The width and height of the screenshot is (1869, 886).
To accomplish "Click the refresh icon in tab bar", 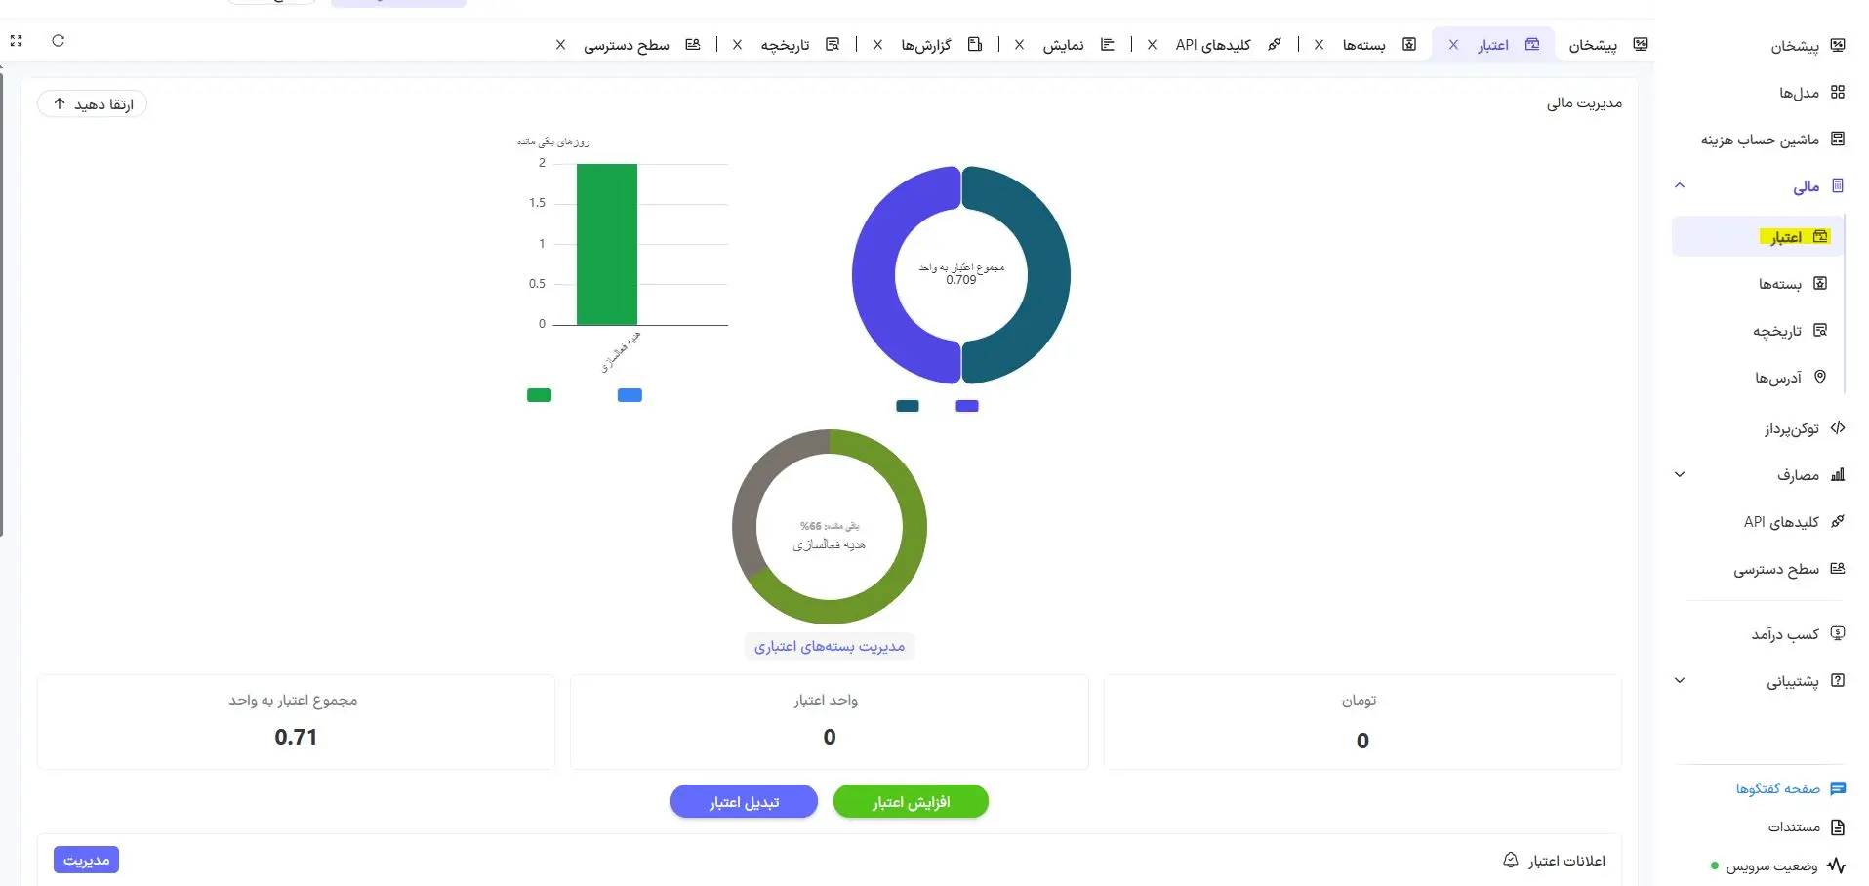I will coord(59,41).
